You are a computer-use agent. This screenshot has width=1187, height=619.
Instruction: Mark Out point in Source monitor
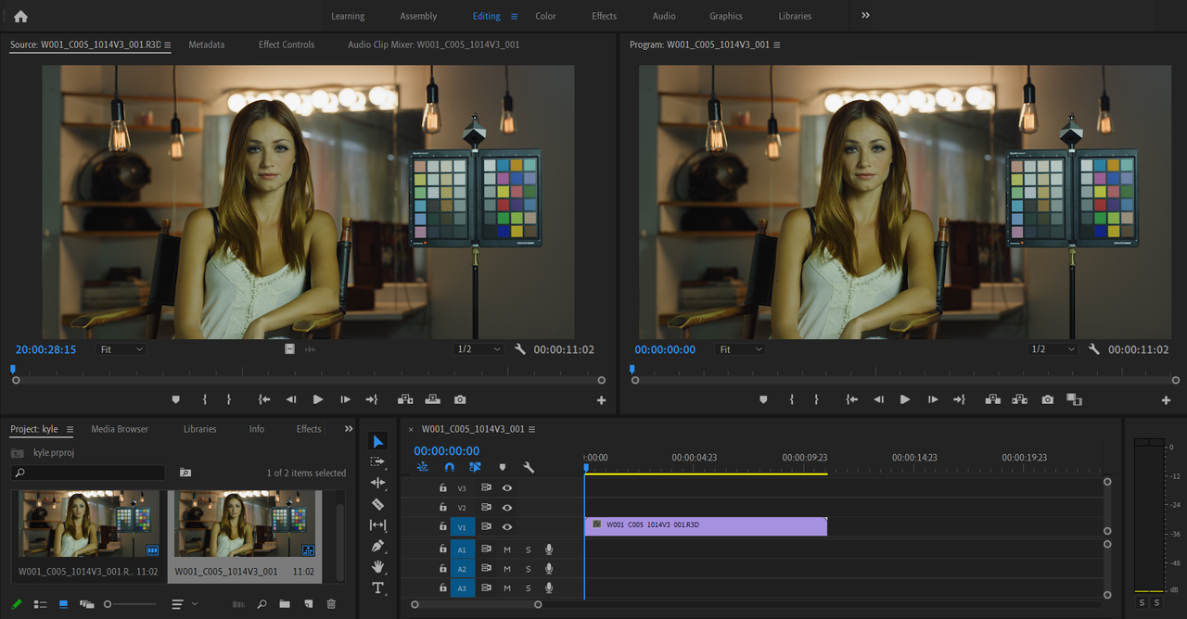click(x=229, y=399)
